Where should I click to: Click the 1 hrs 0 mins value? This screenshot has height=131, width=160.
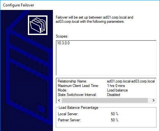point(116,86)
